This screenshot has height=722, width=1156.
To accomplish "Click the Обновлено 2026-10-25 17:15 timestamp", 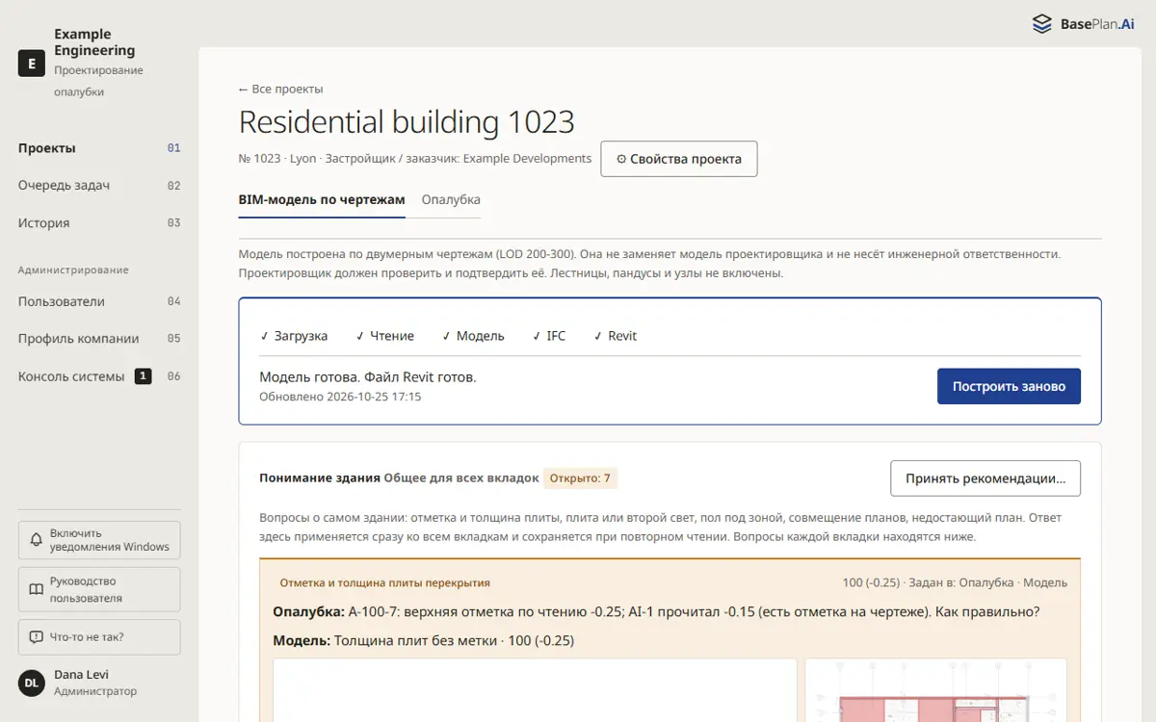I will [340, 397].
